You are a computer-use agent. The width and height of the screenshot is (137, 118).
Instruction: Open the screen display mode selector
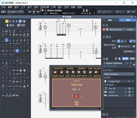click(x=4, y=12)
